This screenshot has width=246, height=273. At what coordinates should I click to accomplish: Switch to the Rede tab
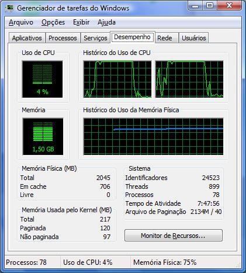(167, 38)
